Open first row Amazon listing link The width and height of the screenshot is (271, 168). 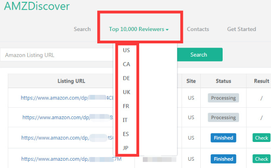[67, 98]
